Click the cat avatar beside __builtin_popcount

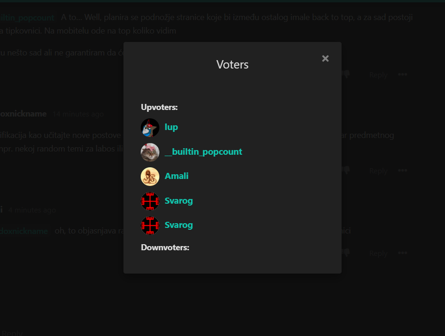coord(150,152)
